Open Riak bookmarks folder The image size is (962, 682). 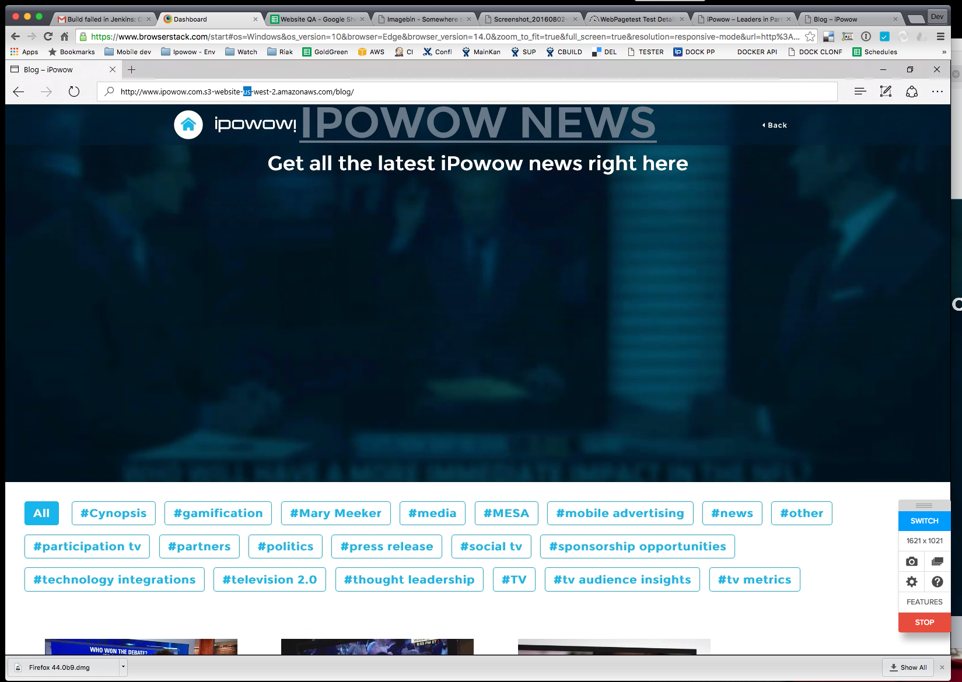[x=280, y=52]
